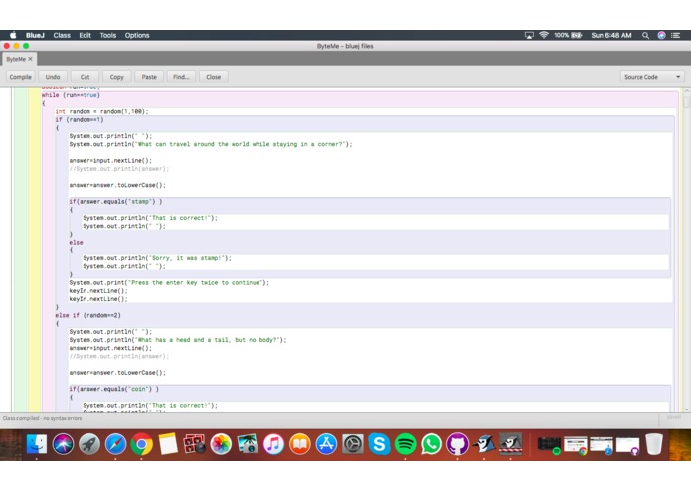The width and height of the screenshot is (691, 491).
Task: Click the Sun 6:48 AM clock
Action: [611, 35]
